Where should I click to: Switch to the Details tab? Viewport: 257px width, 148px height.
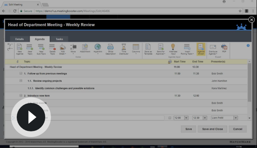(19, 39)
